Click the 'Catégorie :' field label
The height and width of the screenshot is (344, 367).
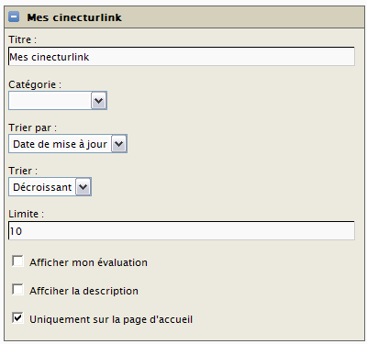pyautogui.click(x=35, y=84)
